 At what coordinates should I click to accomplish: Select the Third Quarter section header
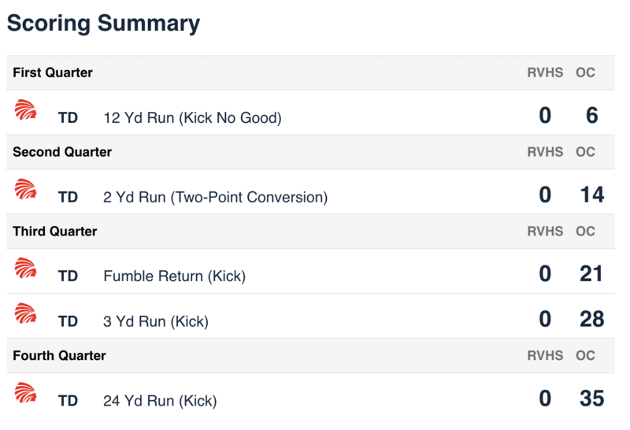54,232
